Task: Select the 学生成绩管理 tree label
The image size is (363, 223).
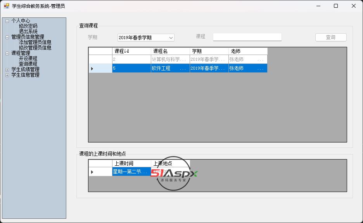Action: coord(25,69)
